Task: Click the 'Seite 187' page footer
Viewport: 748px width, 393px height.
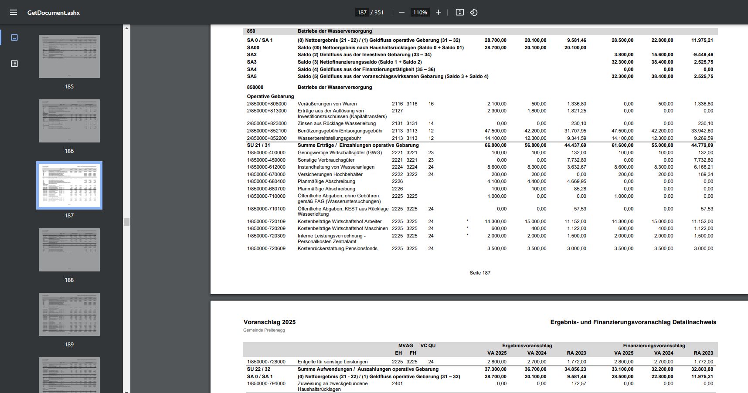Action: pos(480,273)
